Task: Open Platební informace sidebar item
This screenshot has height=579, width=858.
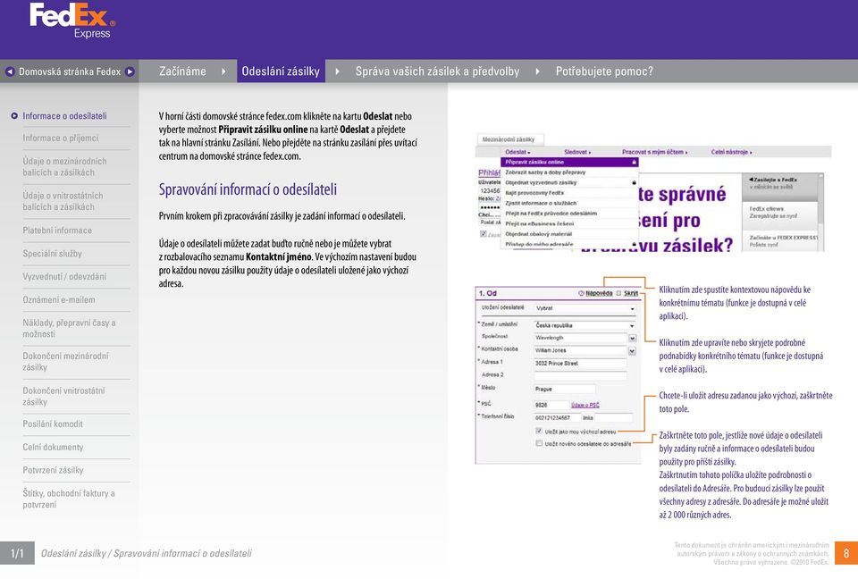Action: click(57, 231)
